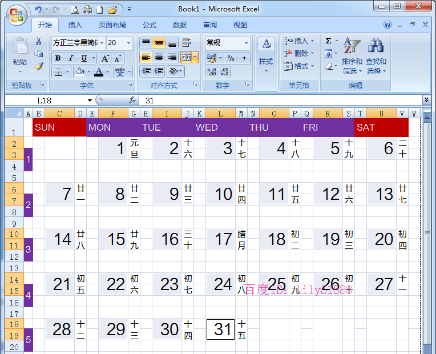Click the formula bar showing 31
This screenshot has width=436, height=354.
coord(280,100)
